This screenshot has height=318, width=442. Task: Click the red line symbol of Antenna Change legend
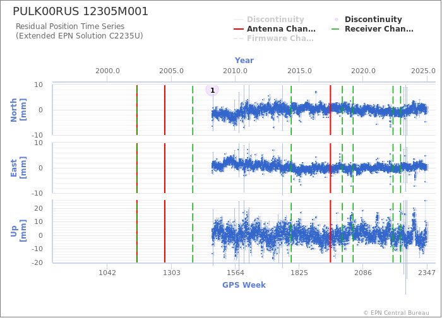coord(239,29)
